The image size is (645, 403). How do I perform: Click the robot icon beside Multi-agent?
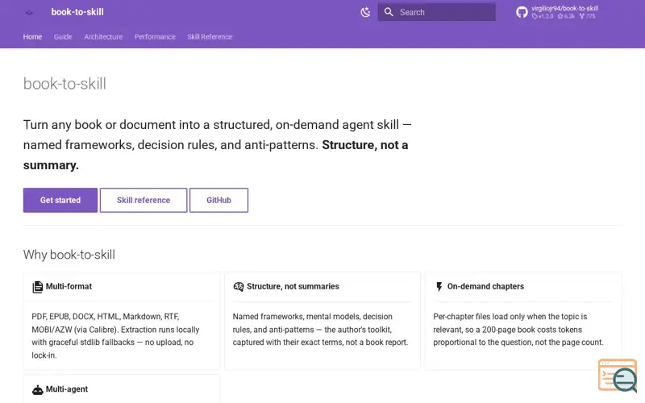[x=37, y=389]
